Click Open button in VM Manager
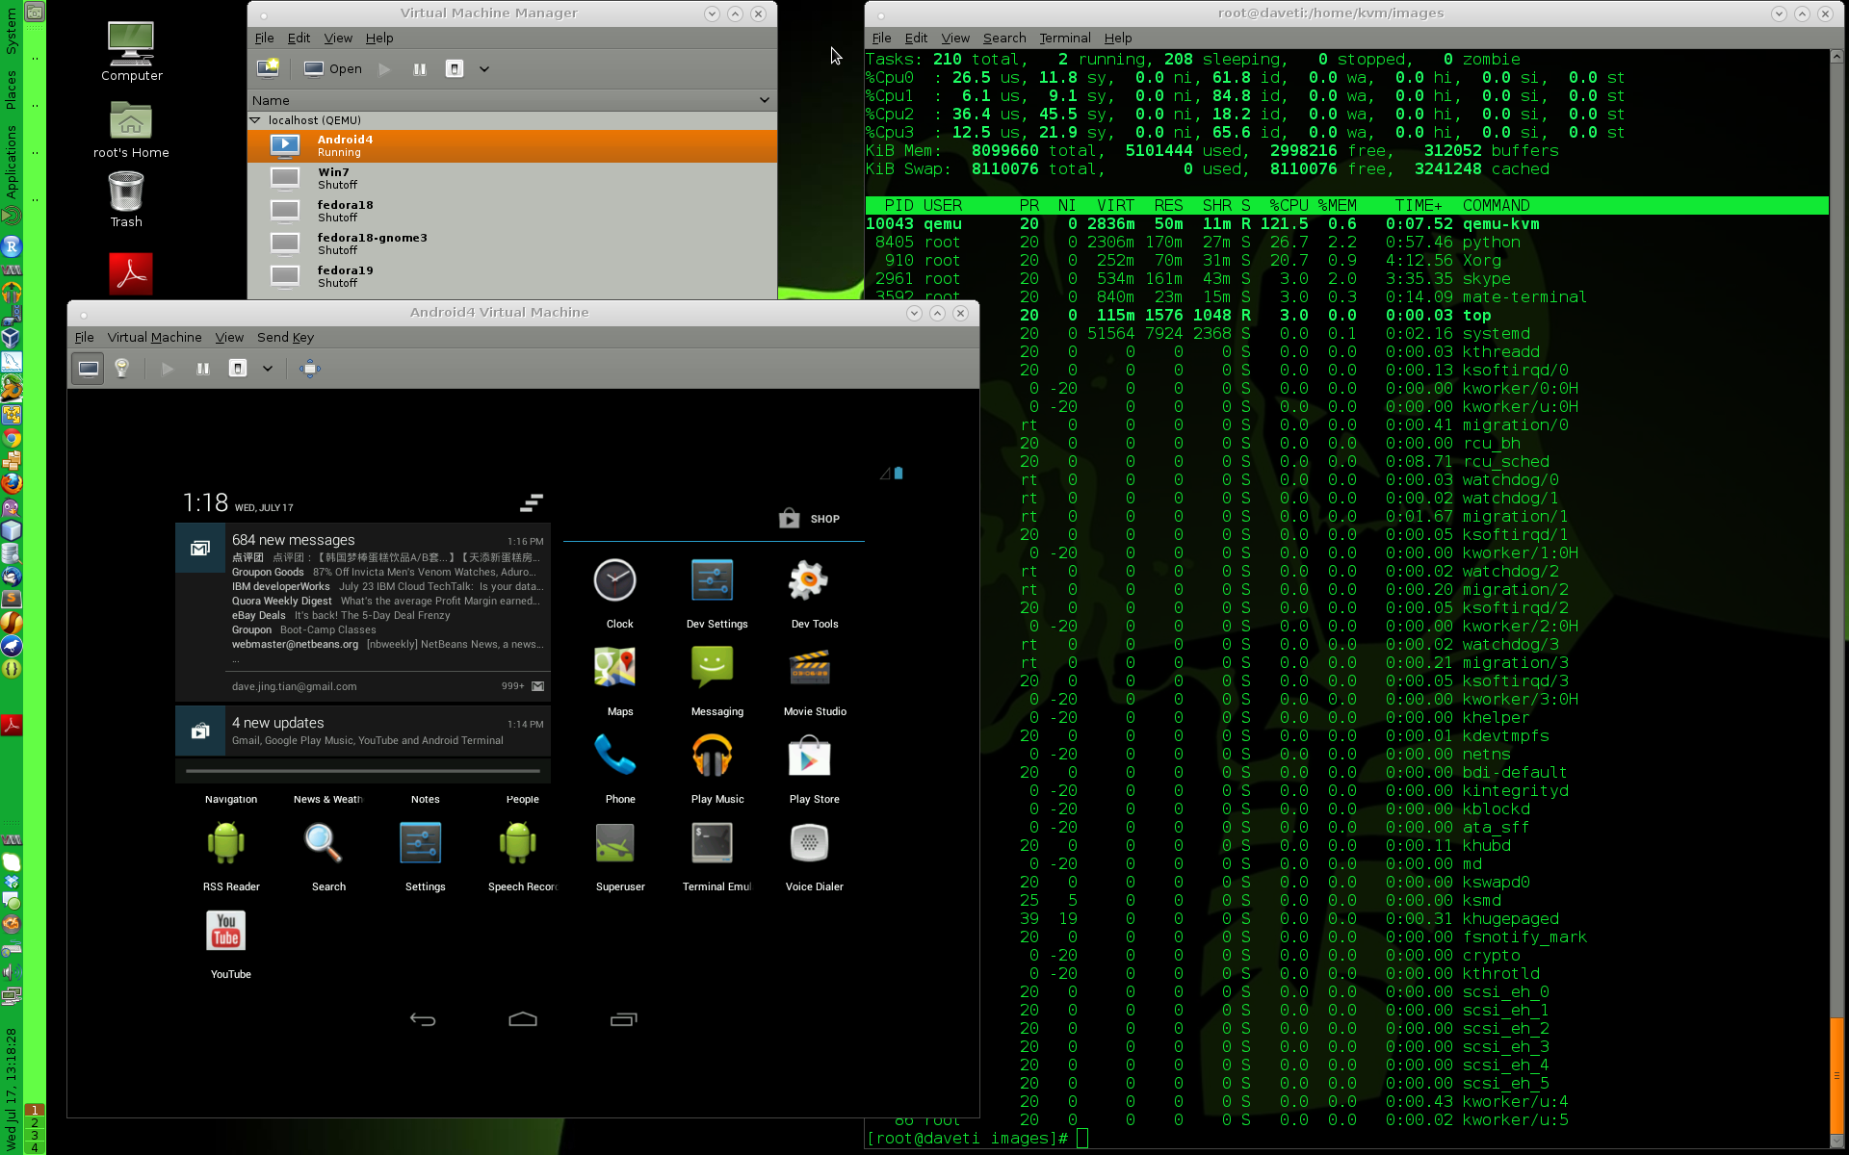The height and width of the screenshot is (1155, 1849). [333, 68]
